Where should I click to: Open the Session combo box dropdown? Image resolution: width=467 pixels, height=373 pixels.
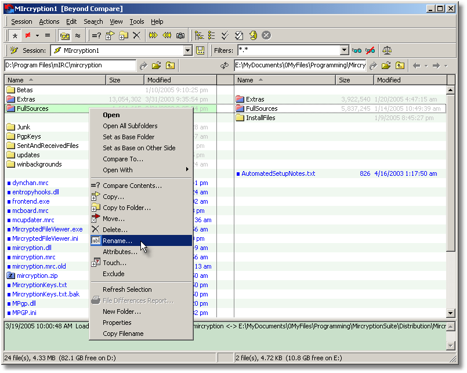(x=187, y=50)
